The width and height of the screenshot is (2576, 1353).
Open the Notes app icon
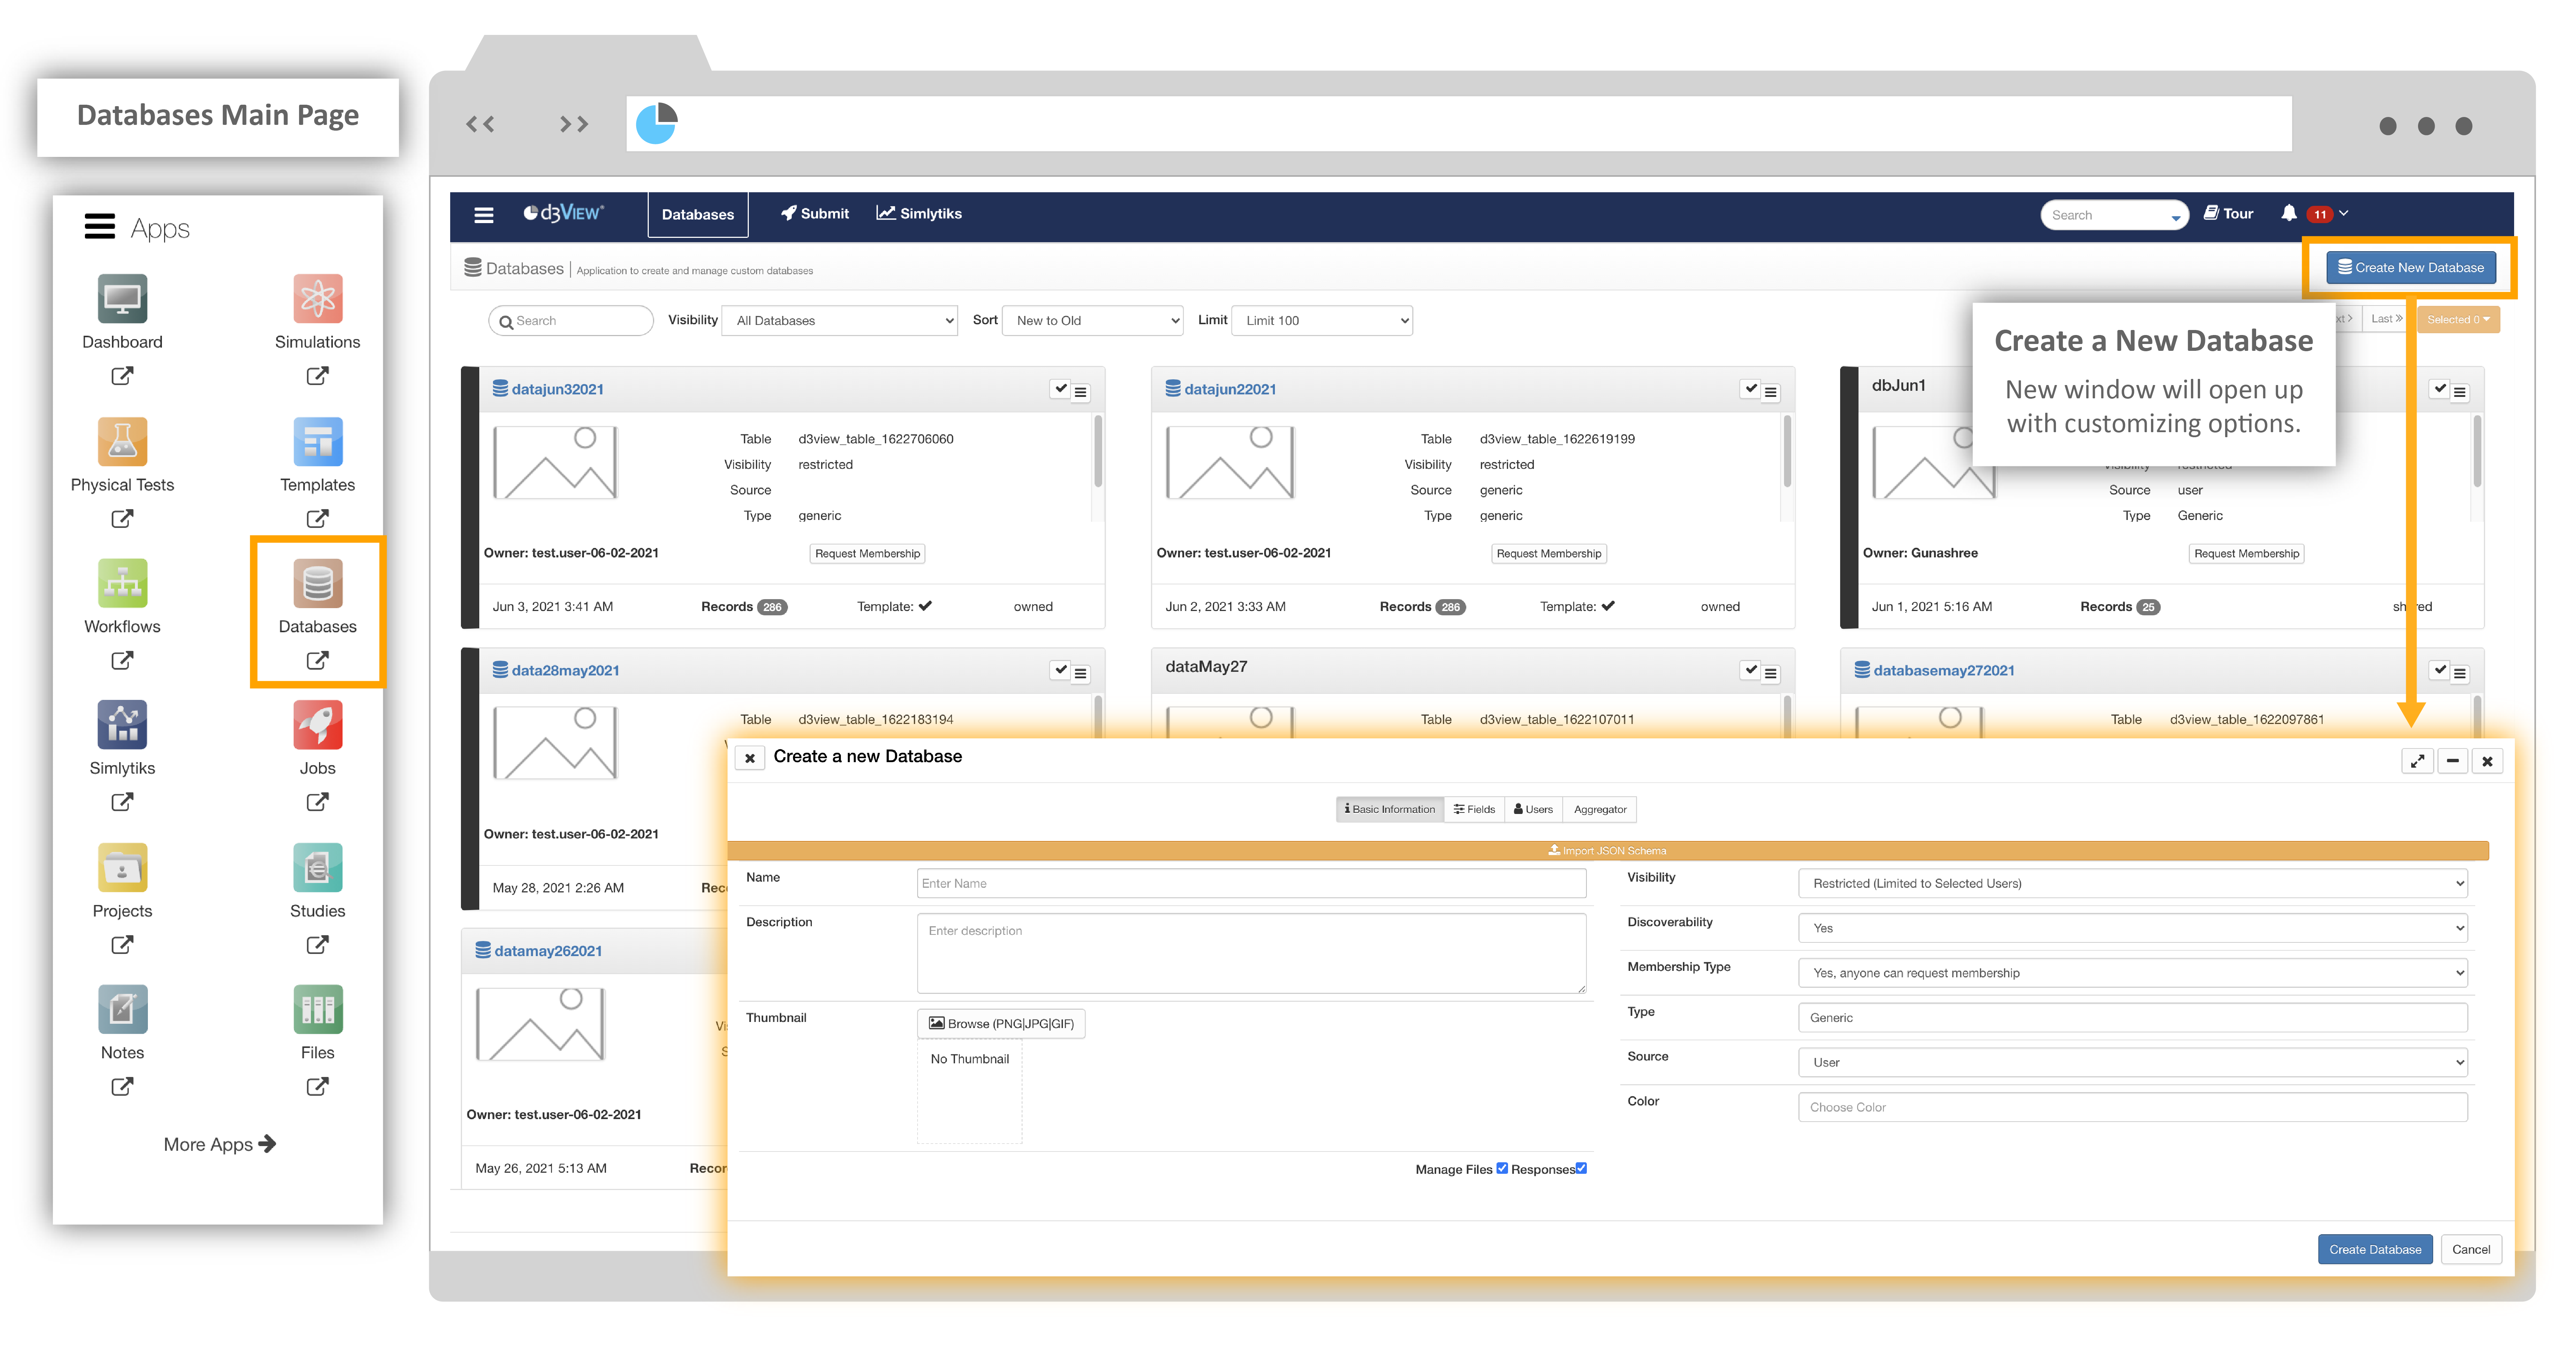(x=122, y=1009)
